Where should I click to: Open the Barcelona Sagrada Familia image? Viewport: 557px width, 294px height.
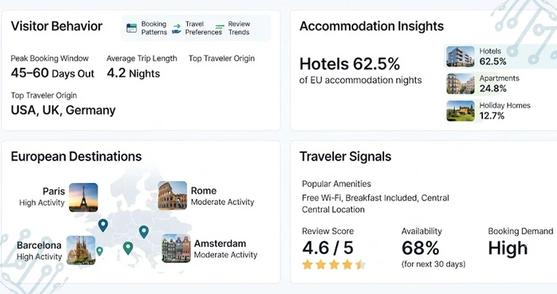pos(81,250)
